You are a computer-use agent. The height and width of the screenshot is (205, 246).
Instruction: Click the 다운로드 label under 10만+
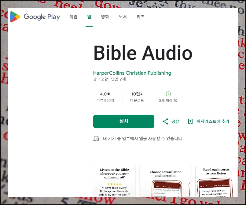tap(137, 100)
